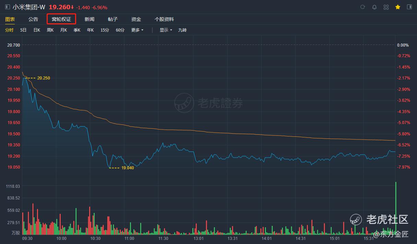Click the 0.00% percent axis label
Screen dimensions: 417x244
click(403, 45)
